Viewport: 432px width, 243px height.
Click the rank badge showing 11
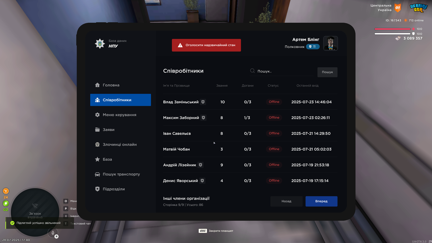tap(313, 47)
